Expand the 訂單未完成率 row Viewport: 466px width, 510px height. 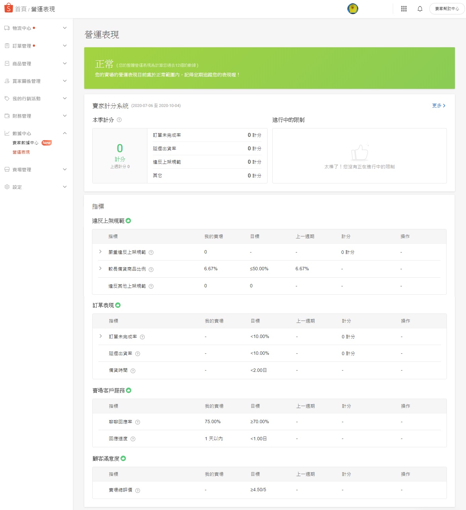pos(101,336)
